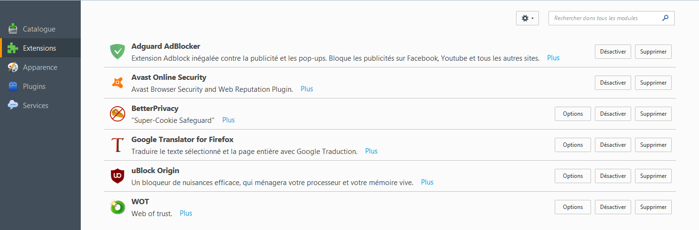The image size is (699, 230).
Task: Click the WOT green circle icon
Action: (118, 207)
